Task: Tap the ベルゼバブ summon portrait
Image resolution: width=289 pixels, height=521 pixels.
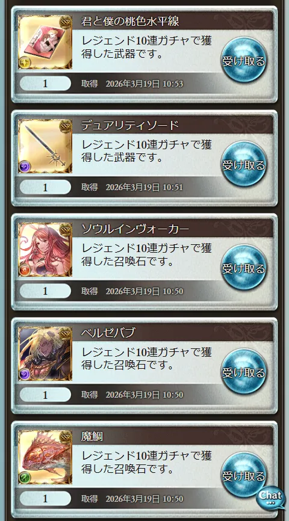Action: [x=45, y=353]
